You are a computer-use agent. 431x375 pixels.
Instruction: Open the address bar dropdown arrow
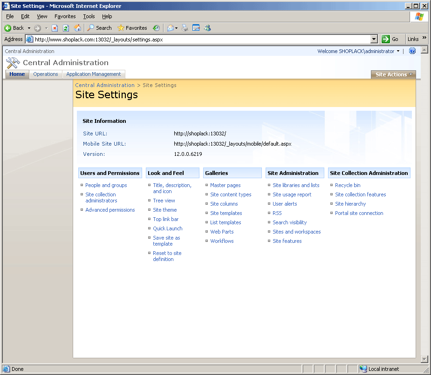click(x=374, y=39)
